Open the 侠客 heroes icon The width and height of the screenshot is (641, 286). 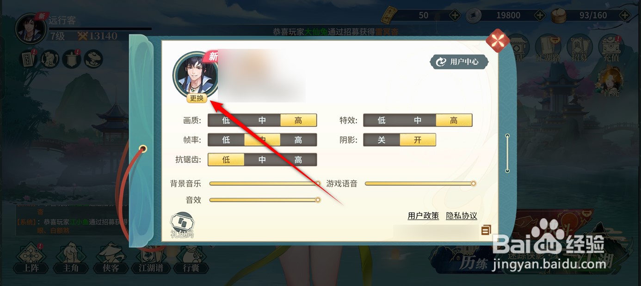click(x=111, y=259)
